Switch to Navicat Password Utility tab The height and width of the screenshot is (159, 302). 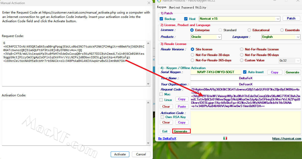[x=187, y=7]
